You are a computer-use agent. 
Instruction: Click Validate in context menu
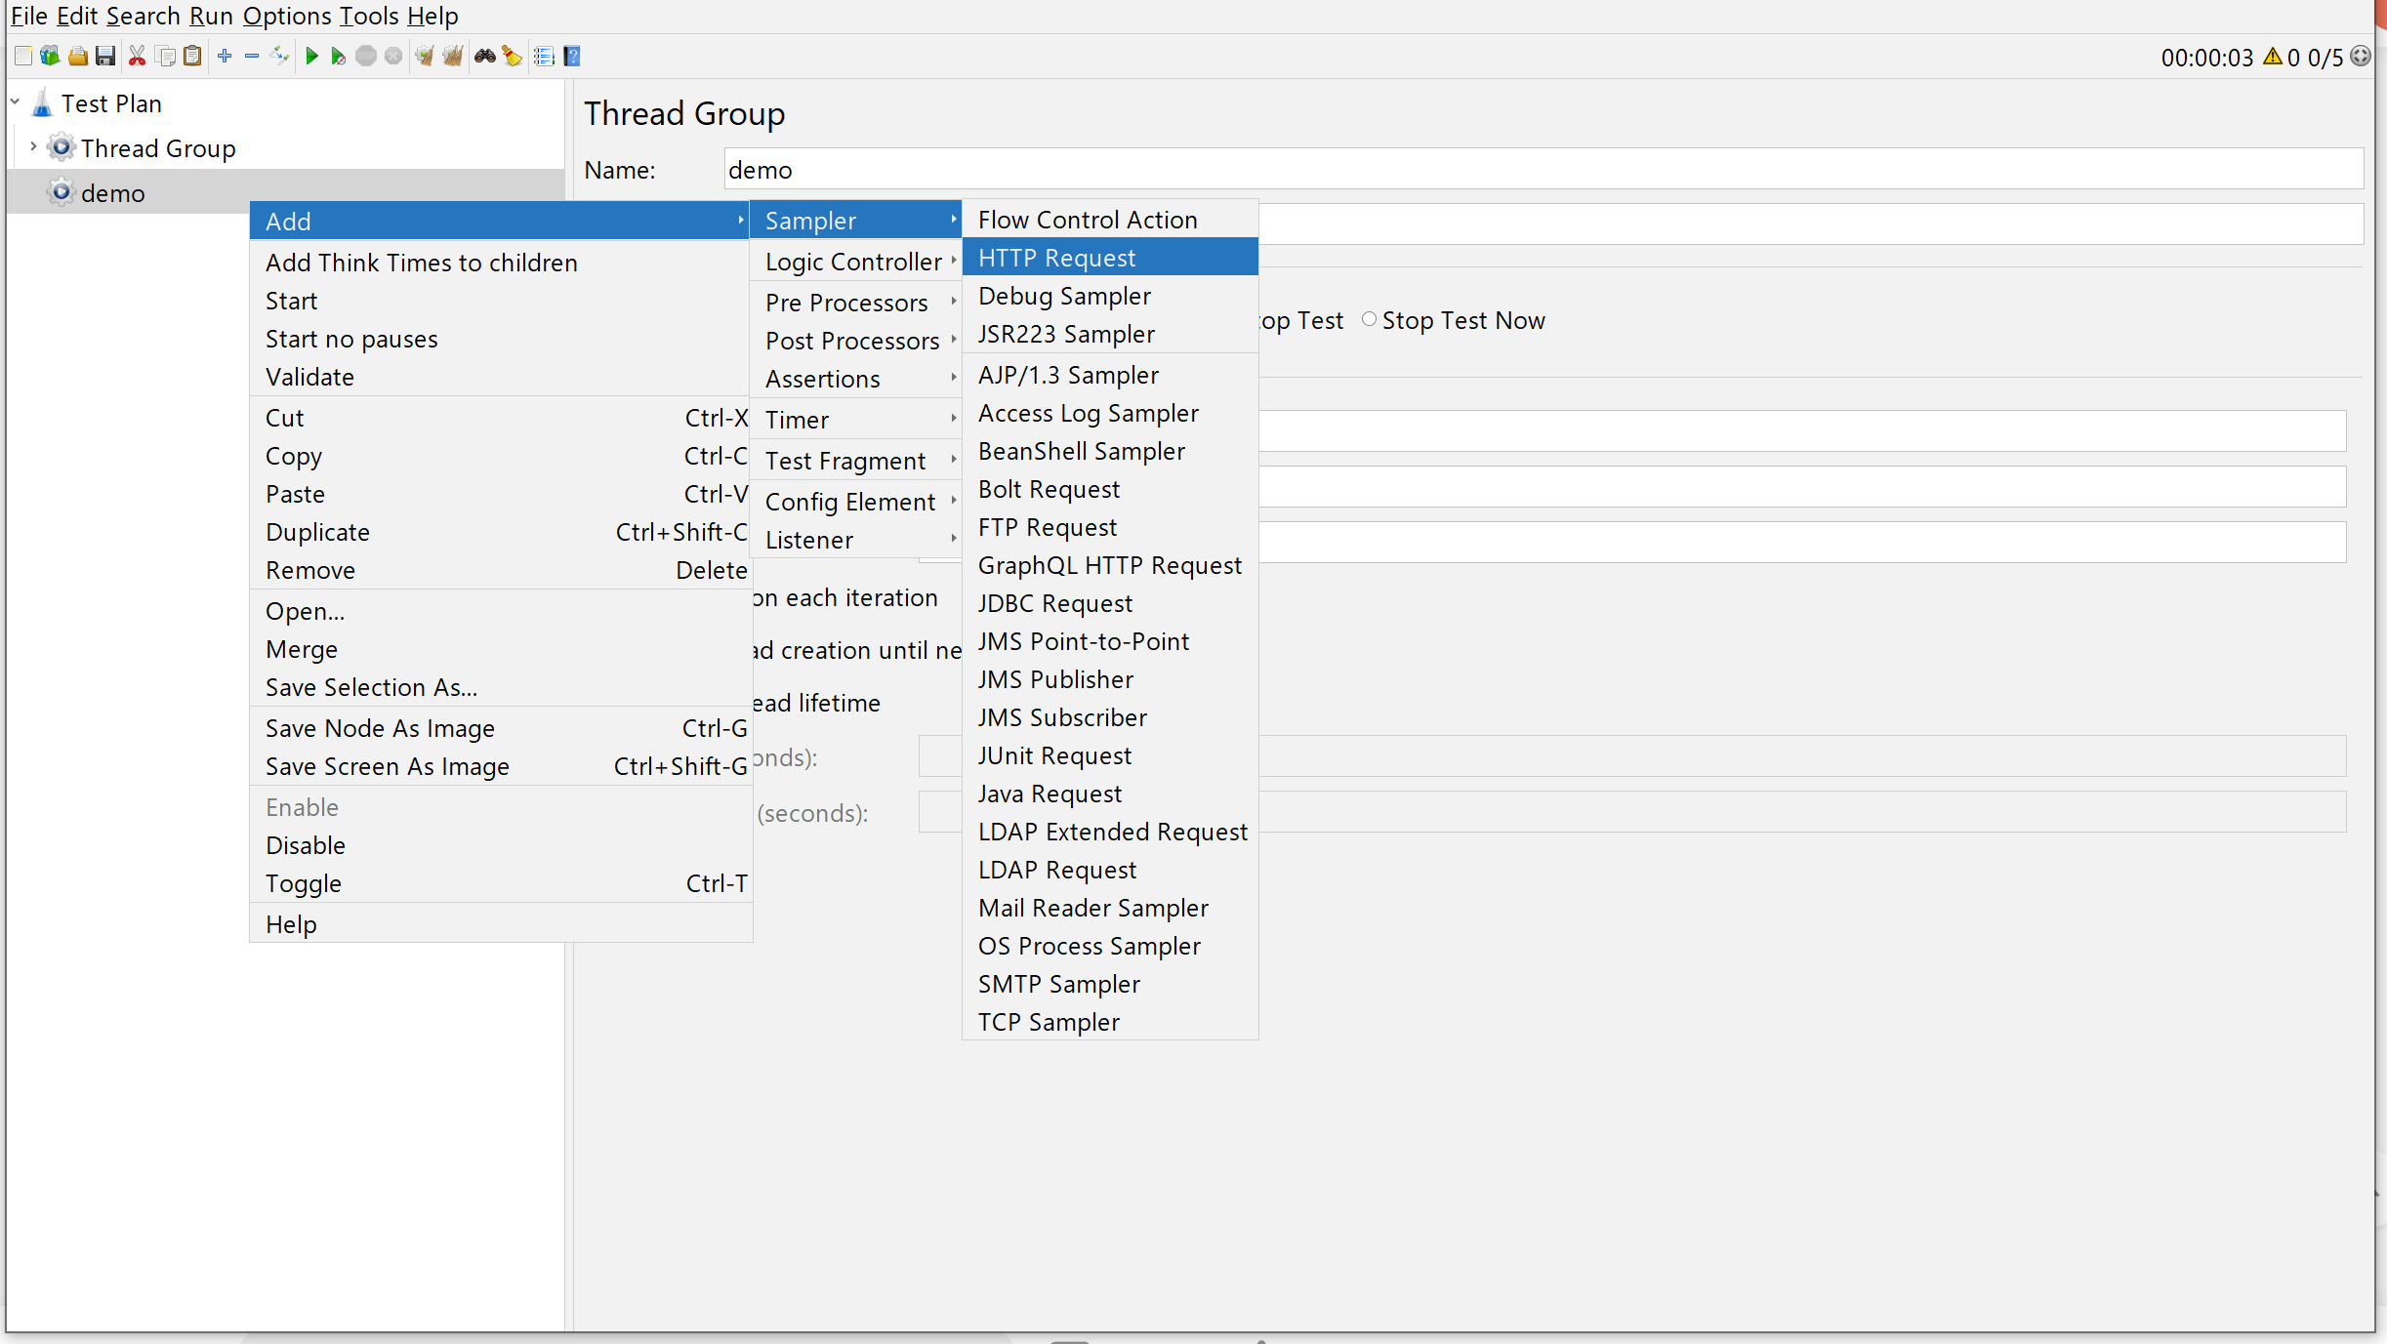click(x=501, y=377)
